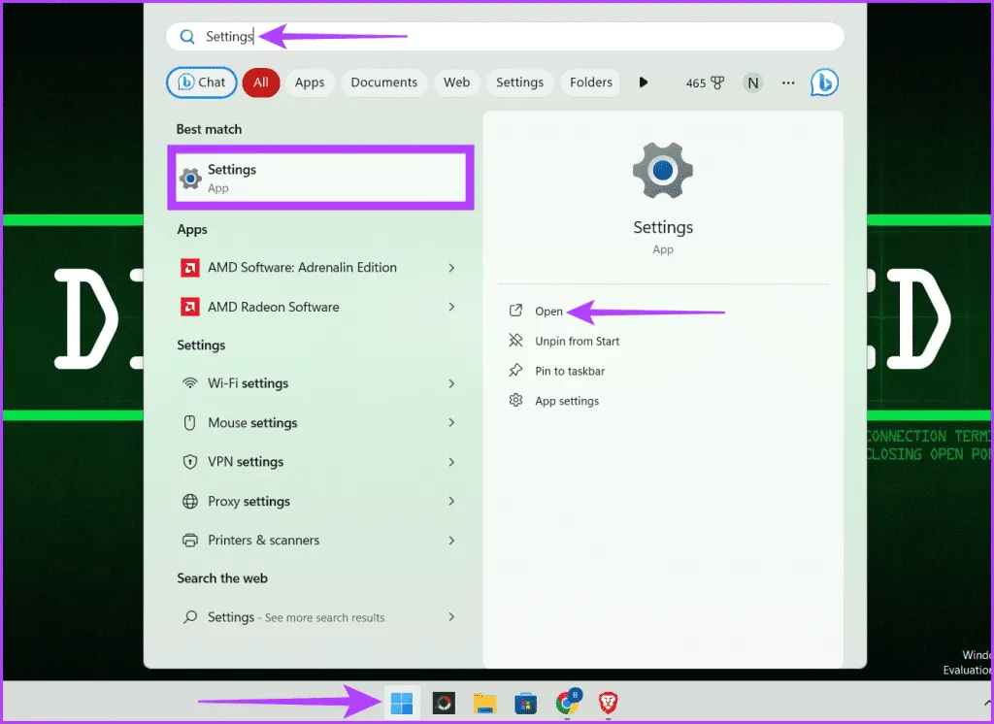Open the three-dot more options menu
This screenshot has height=724, width=994.
788,82
